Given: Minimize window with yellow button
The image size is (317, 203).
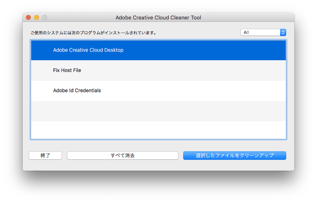Looking at the screenshot, I should (x=36, y=17).
